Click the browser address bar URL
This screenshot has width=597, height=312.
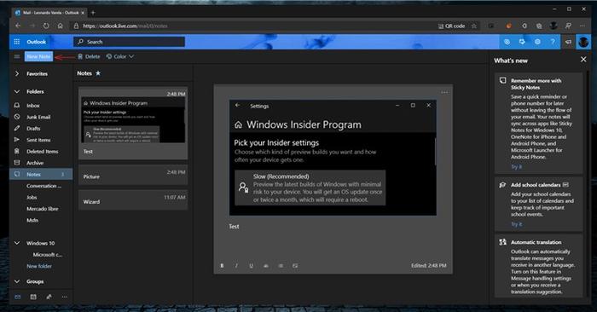[125, 26]
